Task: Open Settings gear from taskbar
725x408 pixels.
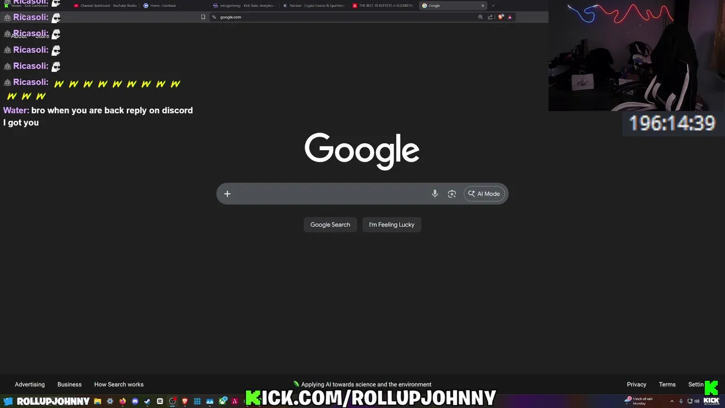Action: pos(110,401)
